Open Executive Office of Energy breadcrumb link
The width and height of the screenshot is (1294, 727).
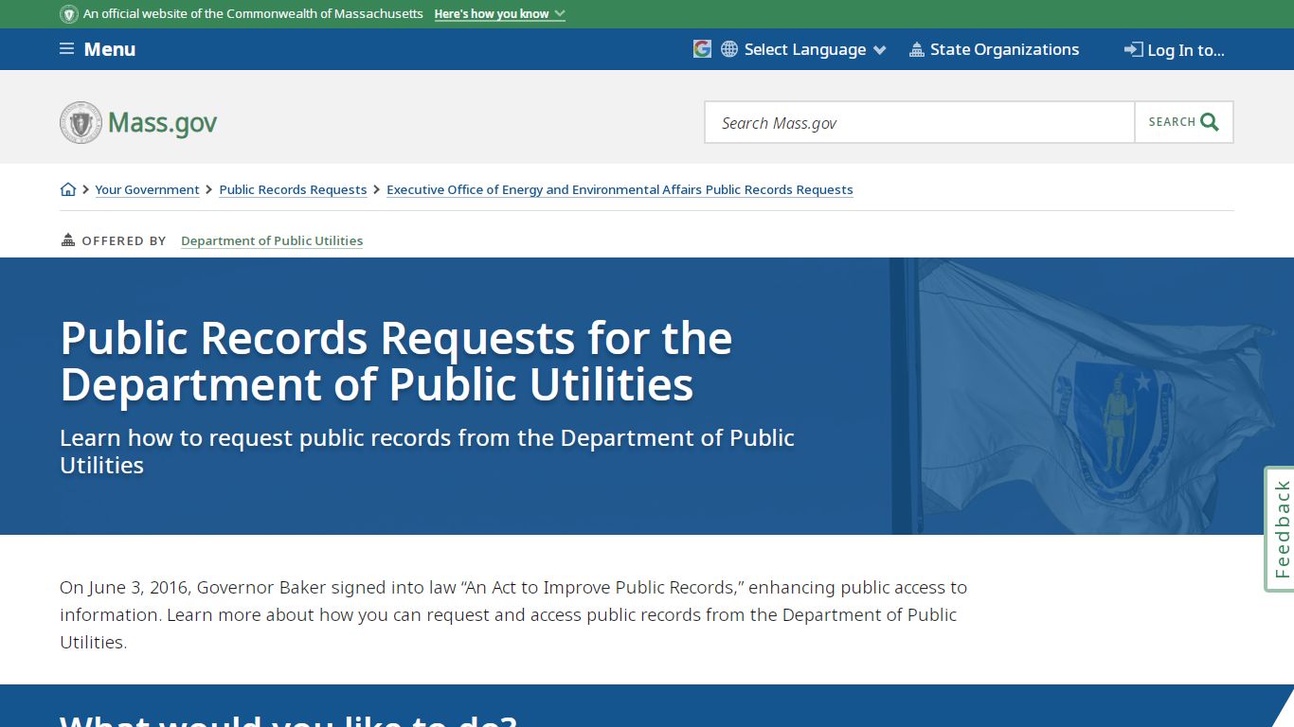pos(620,189)
